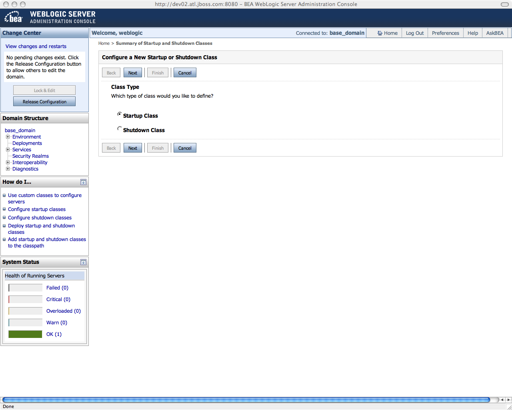Expand the Interoperability tree node
Viewport: 512px width, 410px height.
[8, 163]
